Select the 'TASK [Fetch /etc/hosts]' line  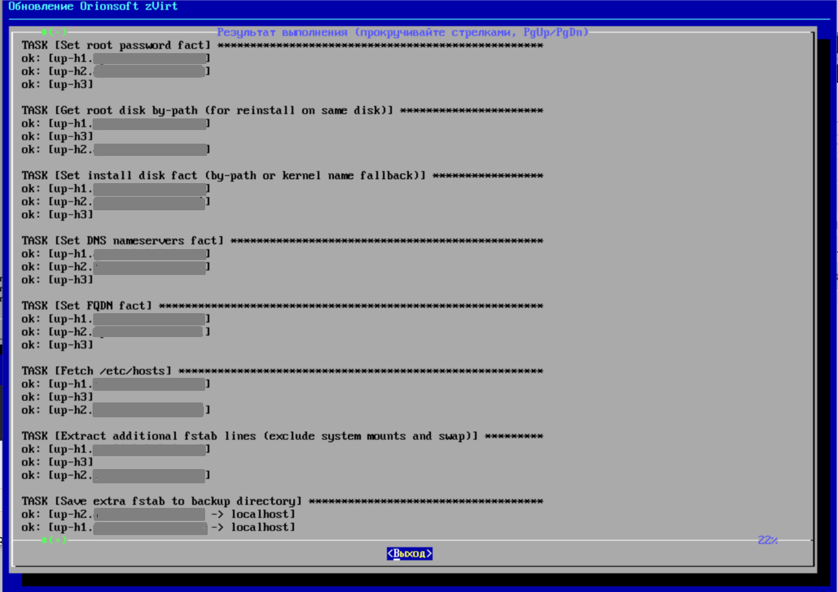click(x=282, y=371)
